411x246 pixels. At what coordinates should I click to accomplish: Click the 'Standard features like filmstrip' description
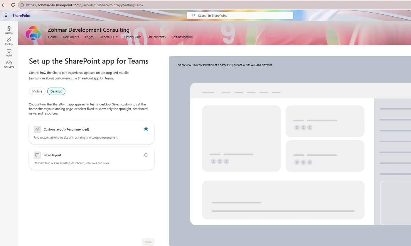tap(72, 163)
